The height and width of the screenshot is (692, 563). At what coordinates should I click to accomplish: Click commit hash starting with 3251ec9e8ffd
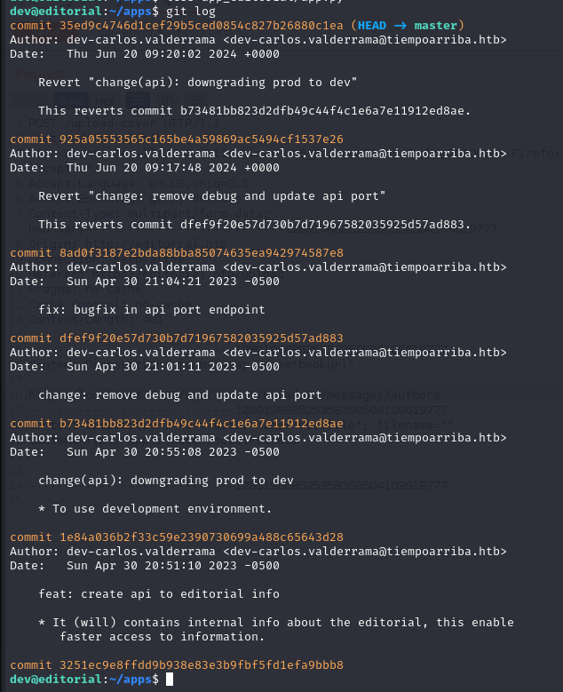(x=202, y=665)
